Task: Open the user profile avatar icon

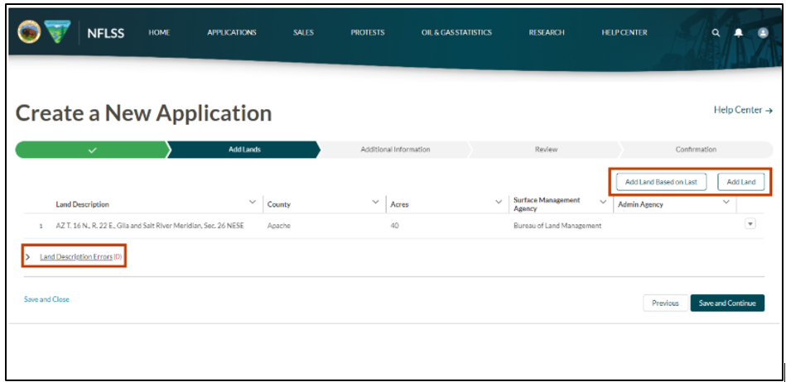Action: coord(763,32)
